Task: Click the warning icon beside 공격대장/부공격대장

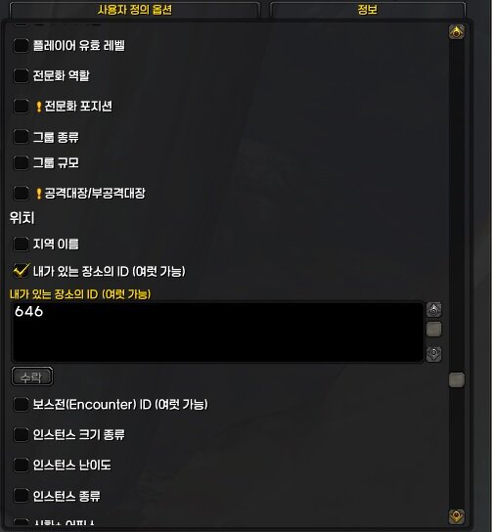Action: [x=39, y=194]
